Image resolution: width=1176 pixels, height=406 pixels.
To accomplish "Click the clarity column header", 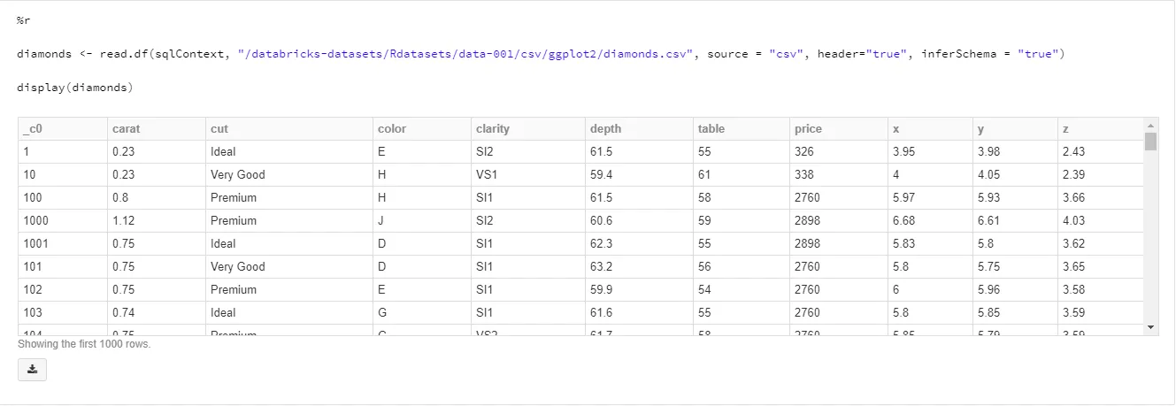I will (492, 129).
